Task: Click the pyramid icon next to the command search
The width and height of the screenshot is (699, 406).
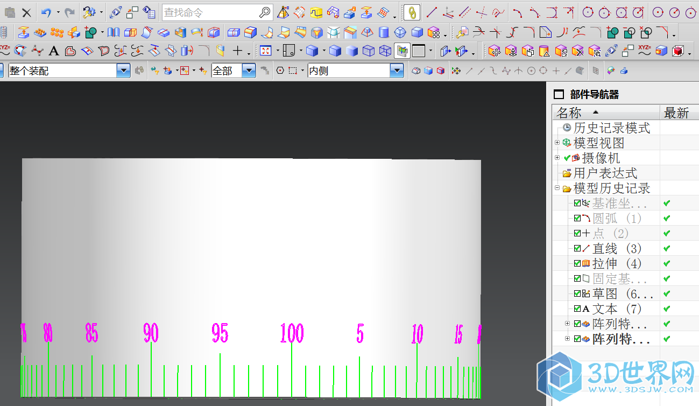Action: (x=283, y=12)
